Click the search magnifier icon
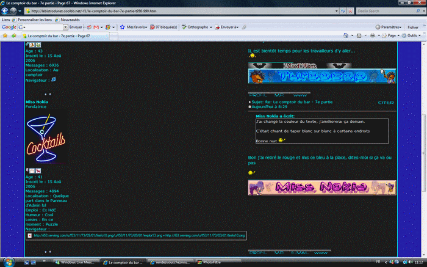The height and width of the screenshot is (267, 427). tap(418, 11)
